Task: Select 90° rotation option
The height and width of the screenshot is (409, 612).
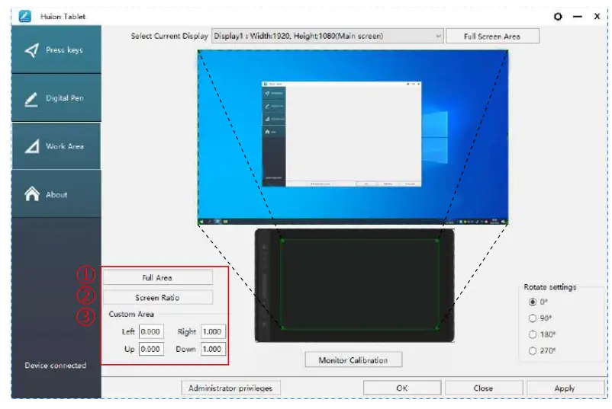Action: 533,318
